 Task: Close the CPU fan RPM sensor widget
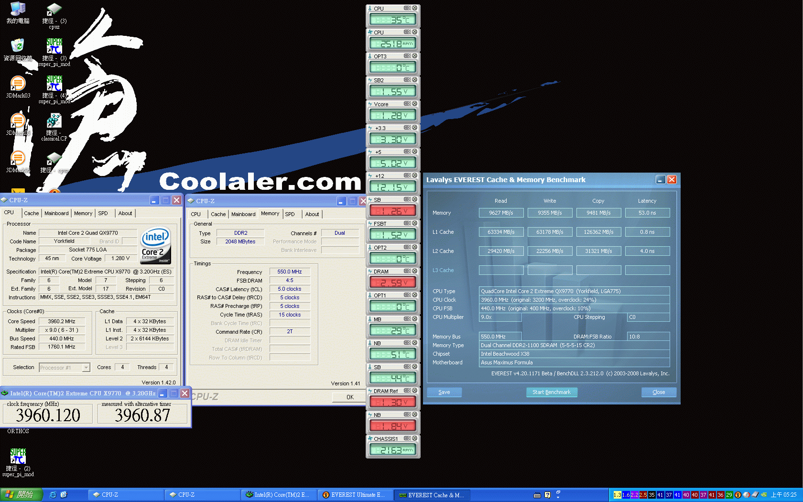[x=415, y=32]
